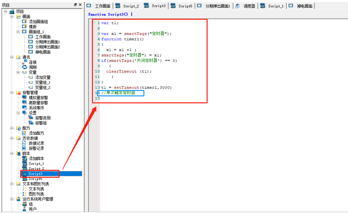
Task: Open the 变量组_1 tag group icon
Action: 31,82
